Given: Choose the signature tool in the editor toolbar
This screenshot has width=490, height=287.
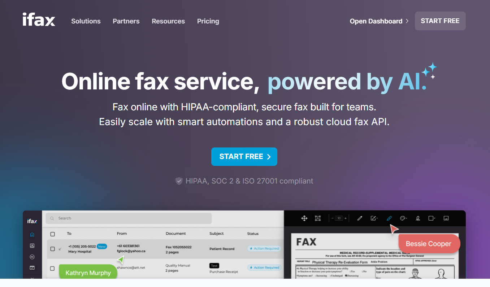Looking at the screenshot, I should click(418, 218).
